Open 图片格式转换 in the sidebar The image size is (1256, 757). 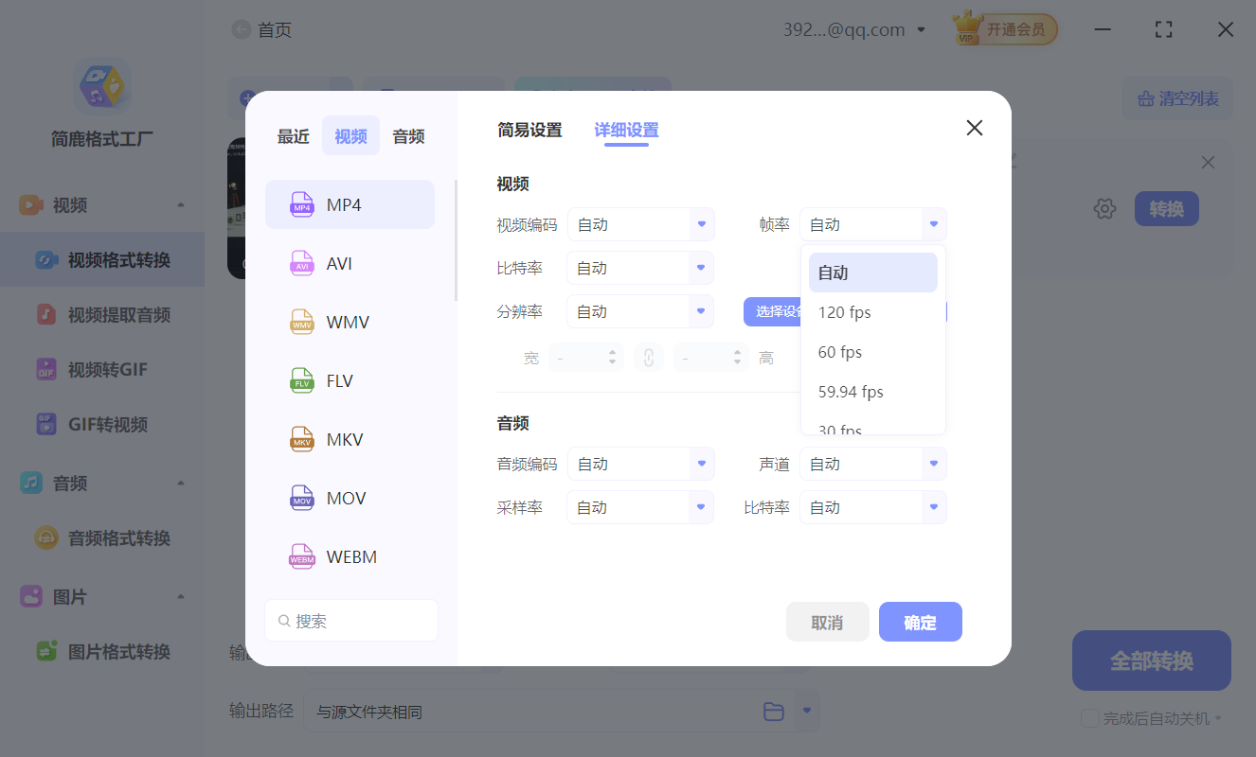coord(102,651)
